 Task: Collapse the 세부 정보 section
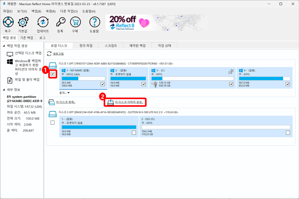tap(4, 90)
